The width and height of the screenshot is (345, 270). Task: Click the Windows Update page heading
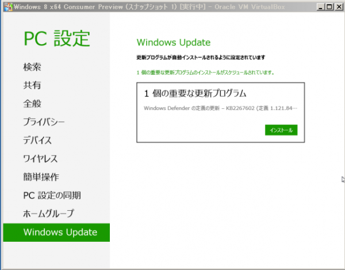[x=173, y=43]
